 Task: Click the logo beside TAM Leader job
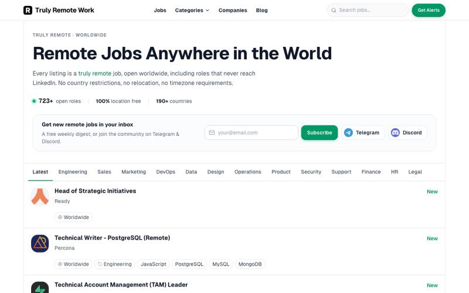40,287
